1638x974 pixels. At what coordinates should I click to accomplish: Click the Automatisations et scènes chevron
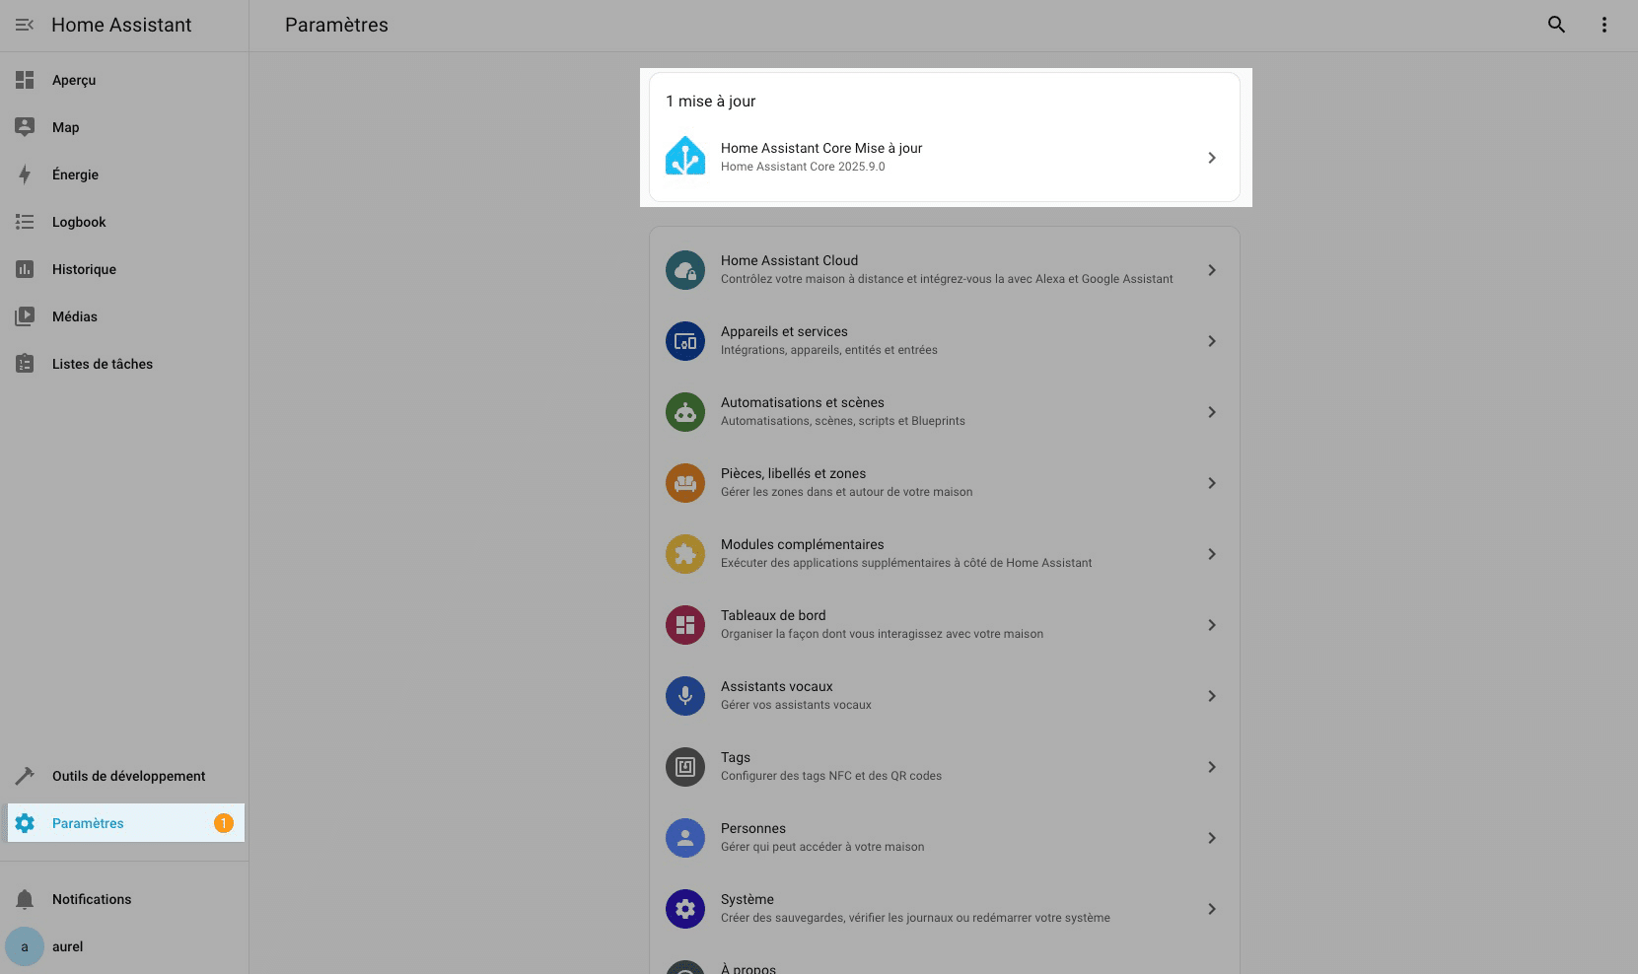[1212, 412]
